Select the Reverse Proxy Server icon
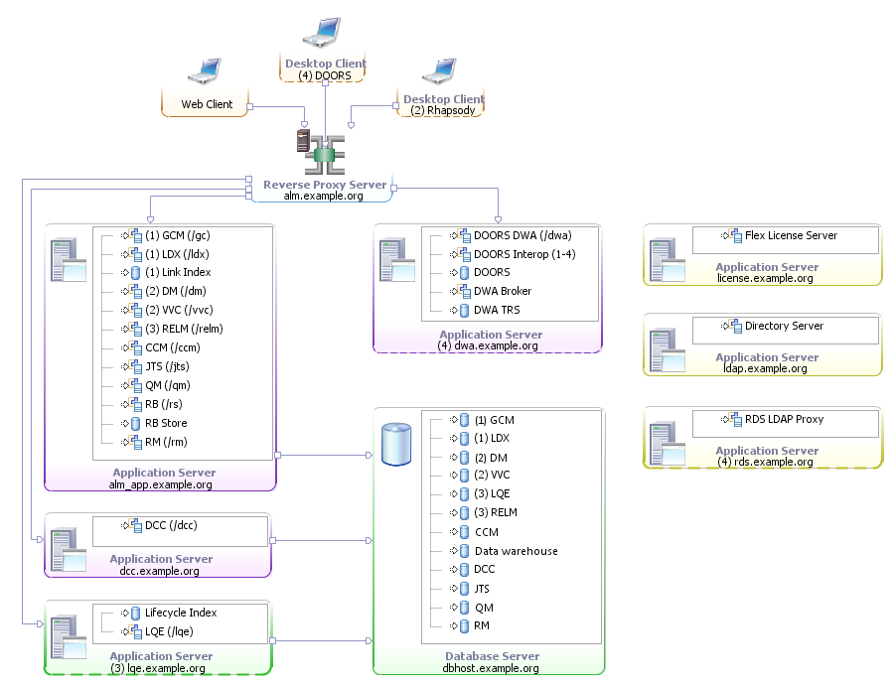Screen dimensions: 894x686 [x=321, y=152]
